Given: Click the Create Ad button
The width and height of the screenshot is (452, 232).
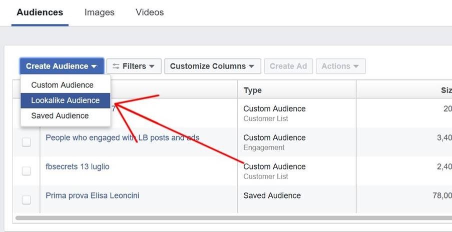Looking at the screenshot, I should coord(288,66).
